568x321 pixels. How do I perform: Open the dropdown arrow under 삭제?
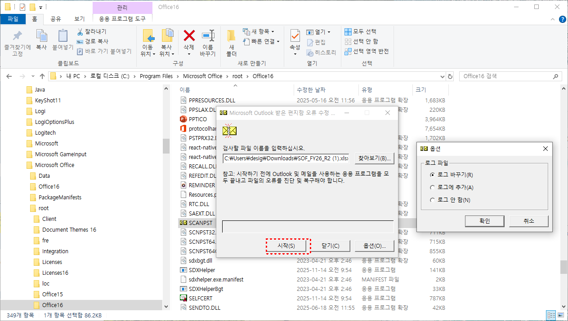click(189, 54)
